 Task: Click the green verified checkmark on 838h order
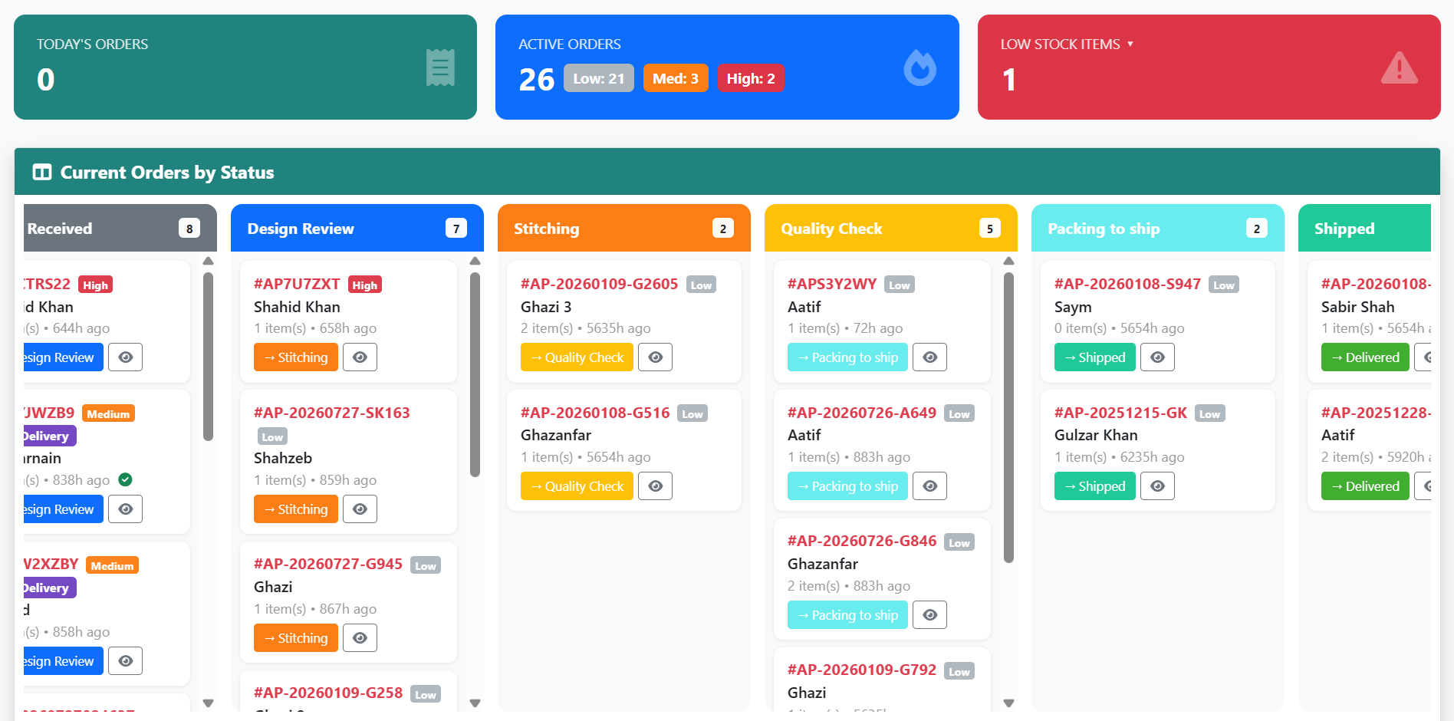pyautogui.click(x=125, y=479)
